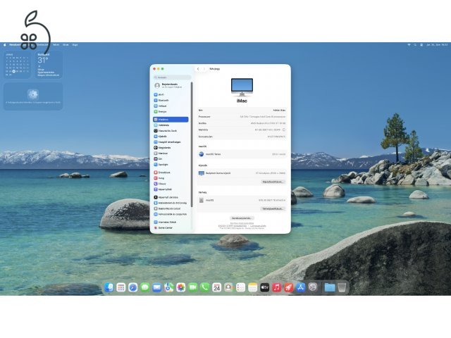This screenshot has height=338, width=451.
Task: Open Értesítések in the sidebar
Action: (171, 173)
